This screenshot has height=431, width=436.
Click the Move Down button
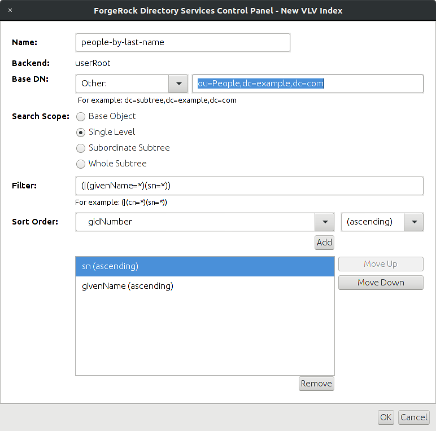(x=381, y=283)
